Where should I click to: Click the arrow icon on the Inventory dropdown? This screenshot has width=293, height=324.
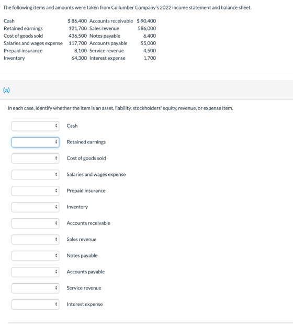(x=56, y=207)
